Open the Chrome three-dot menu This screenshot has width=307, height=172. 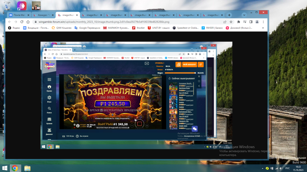(263, 22)
